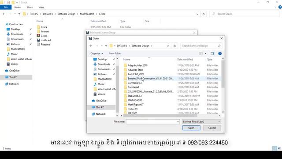
Task: Select the Readme file in Explorer window
Action: (x=43, y=45)
